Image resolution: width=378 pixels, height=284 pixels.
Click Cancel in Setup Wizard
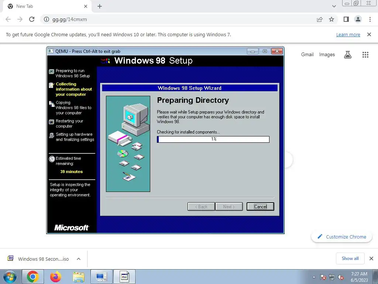click(260, 206)
